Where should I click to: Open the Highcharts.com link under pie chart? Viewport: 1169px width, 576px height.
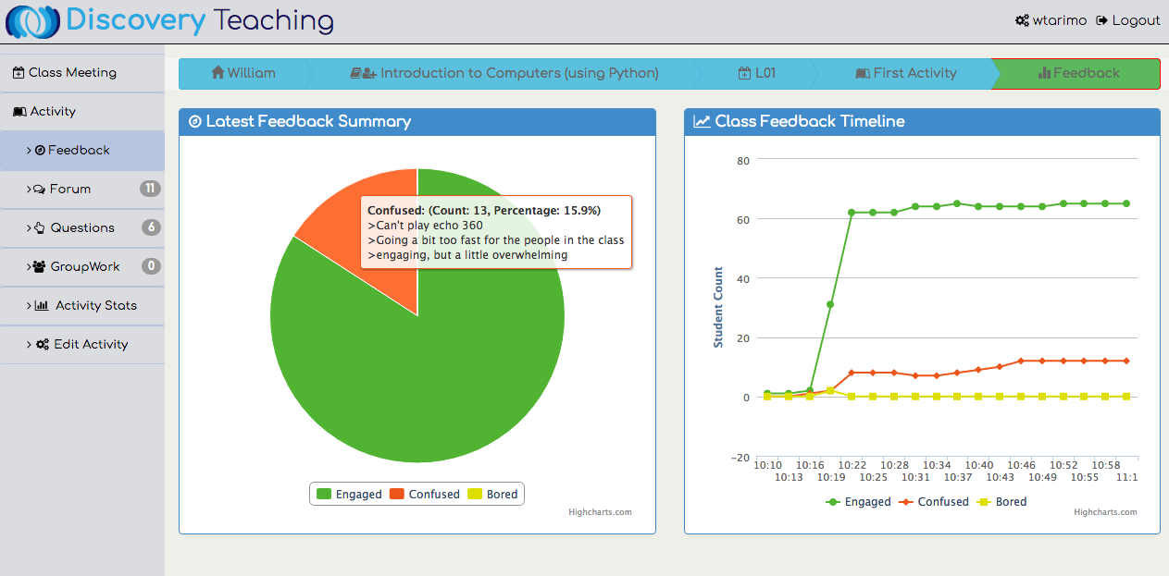600,512
